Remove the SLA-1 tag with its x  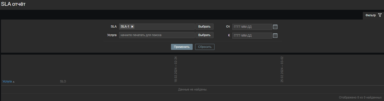coord(132,27)
